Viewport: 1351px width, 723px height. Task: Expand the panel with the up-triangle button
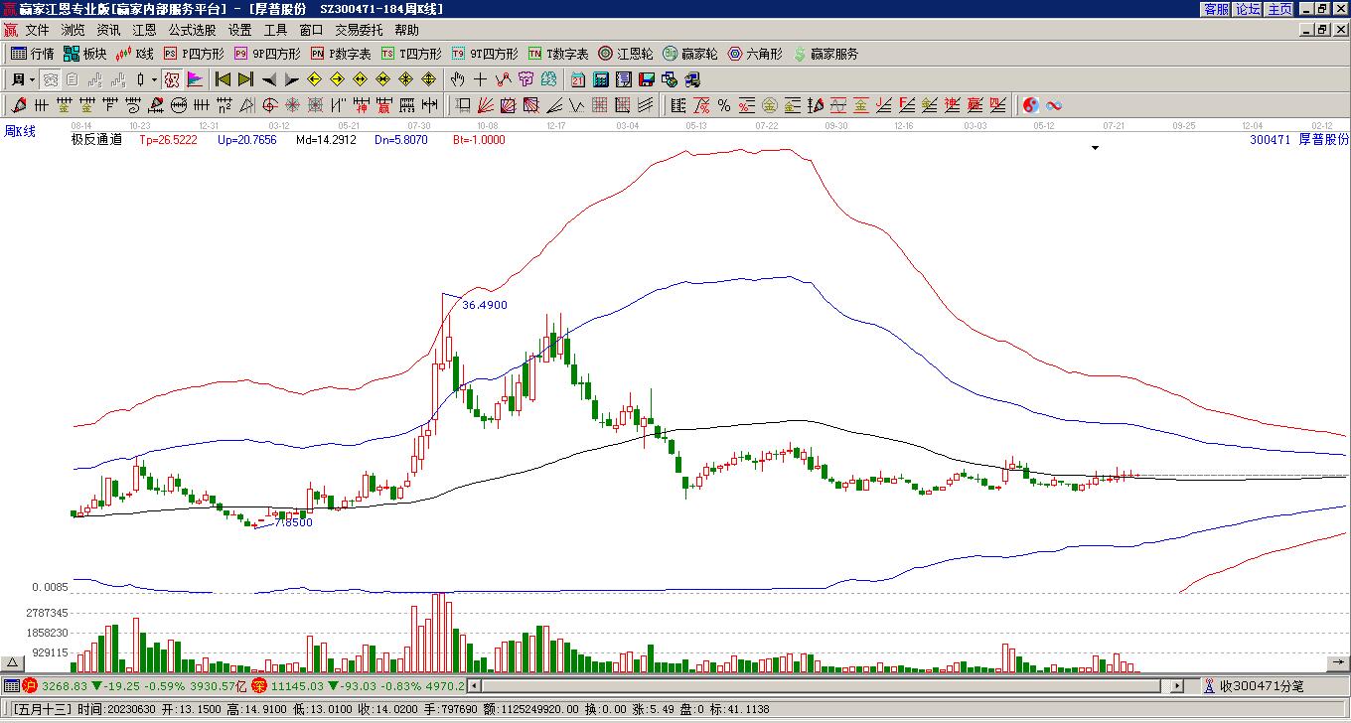tap(13, 663)
